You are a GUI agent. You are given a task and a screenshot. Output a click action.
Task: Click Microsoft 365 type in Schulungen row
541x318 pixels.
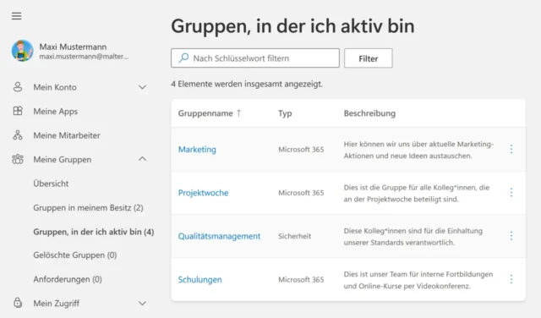click(x=301, y=279)
